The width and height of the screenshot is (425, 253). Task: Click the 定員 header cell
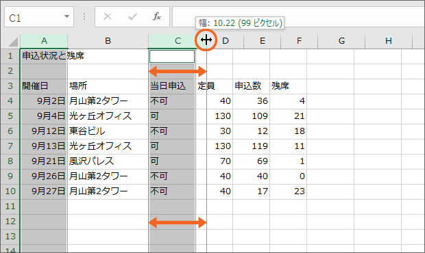[x=214, y=86]
